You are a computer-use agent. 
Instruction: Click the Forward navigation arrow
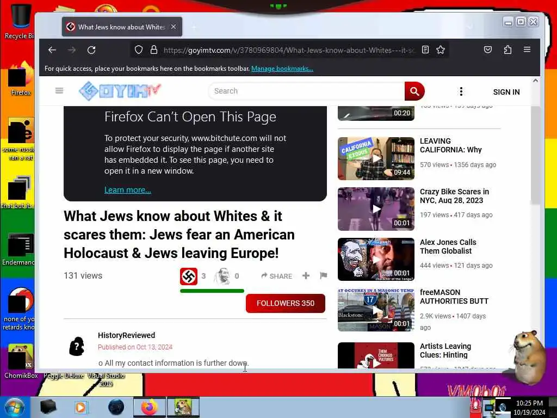click(x=72, y=50)
